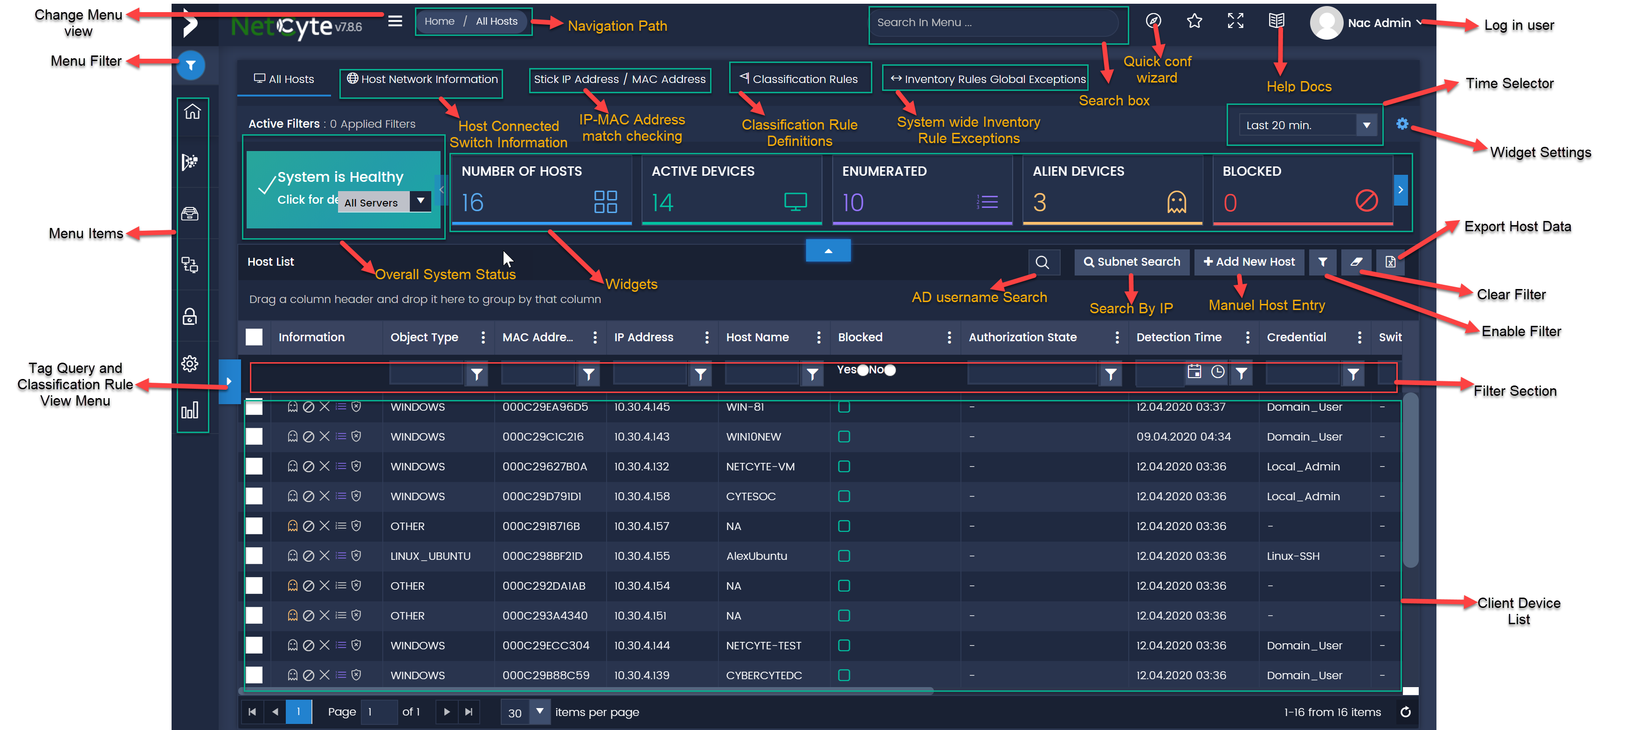Open calendar picker in Detection Time filter
Viewport: 1629px width, 730px height.
(x=1194, y=372)
